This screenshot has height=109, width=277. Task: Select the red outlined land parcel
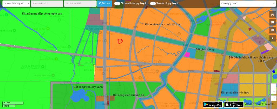click(x=120, y=41)
